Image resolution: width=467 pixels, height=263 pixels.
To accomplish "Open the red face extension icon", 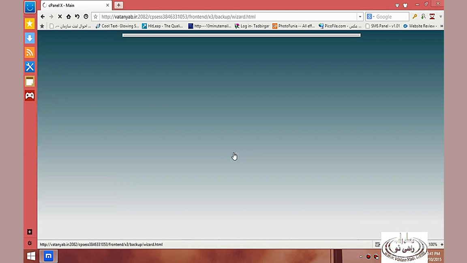I will tap(432, 17).
